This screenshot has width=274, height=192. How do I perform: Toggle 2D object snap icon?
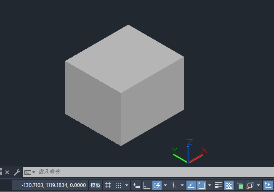[x=201, y=185]
